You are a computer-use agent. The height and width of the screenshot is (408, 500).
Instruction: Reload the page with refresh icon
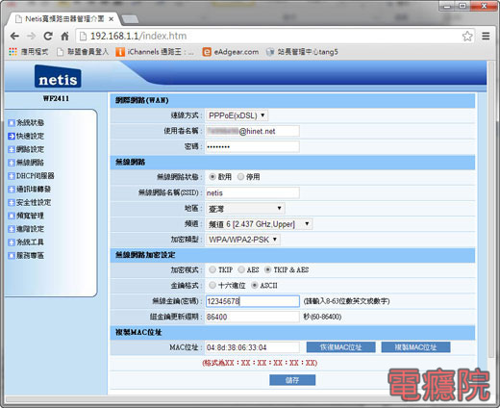pos(48,37)
